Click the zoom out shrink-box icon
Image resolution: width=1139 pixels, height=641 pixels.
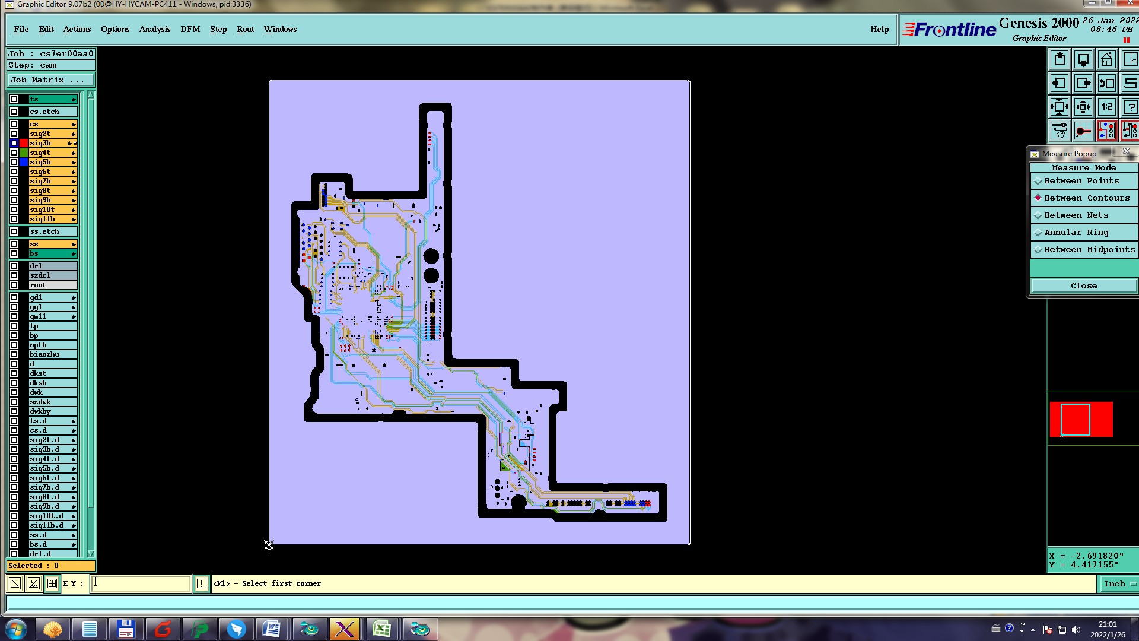(x=1083, y=107)
